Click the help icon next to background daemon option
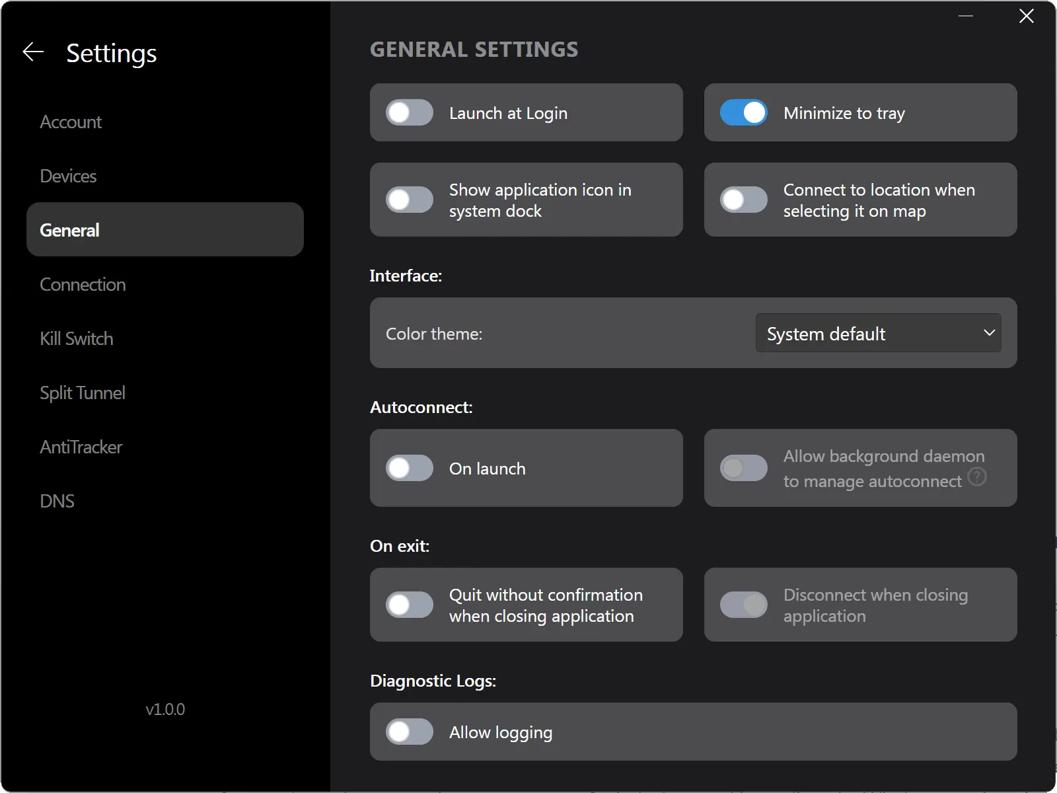Screen dimensions: 1057x793 tap(978, 476)
